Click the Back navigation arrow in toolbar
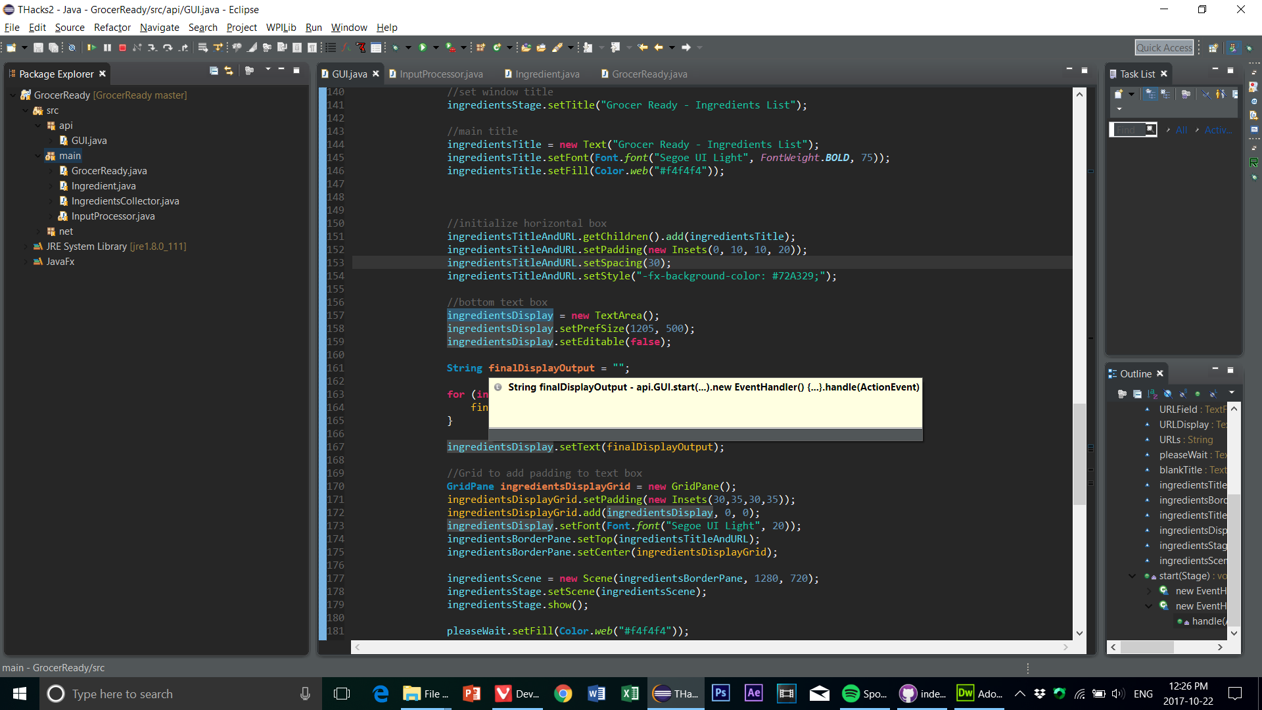 click(x=658, y=47)
